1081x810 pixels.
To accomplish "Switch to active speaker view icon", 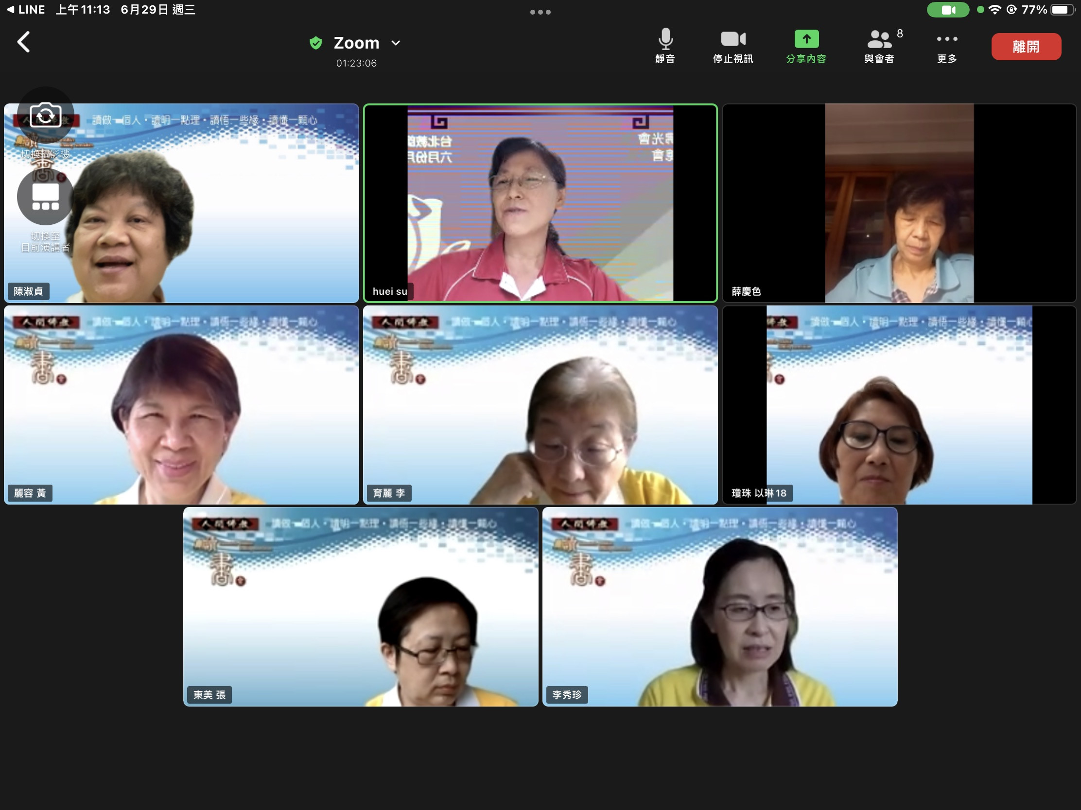I will 46,197.
